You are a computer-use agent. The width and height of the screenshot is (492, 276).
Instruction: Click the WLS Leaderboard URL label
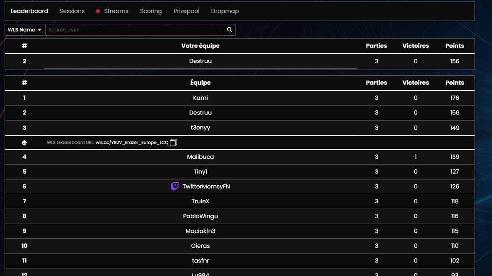pyautogui.click(x=71, y=142)
